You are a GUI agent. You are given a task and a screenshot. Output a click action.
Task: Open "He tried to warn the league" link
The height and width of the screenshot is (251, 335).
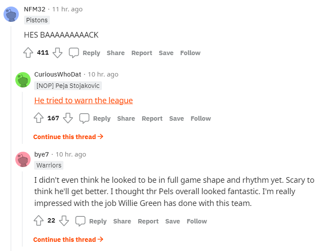tap(84, 101)
